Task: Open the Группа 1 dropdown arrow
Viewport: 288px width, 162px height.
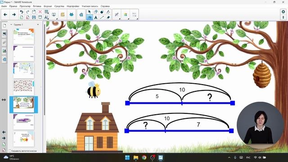Action: (38, 24)
